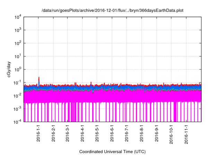Click the Coordinated Universal Time axis label

pyautogui.click(x=112, y=152)
